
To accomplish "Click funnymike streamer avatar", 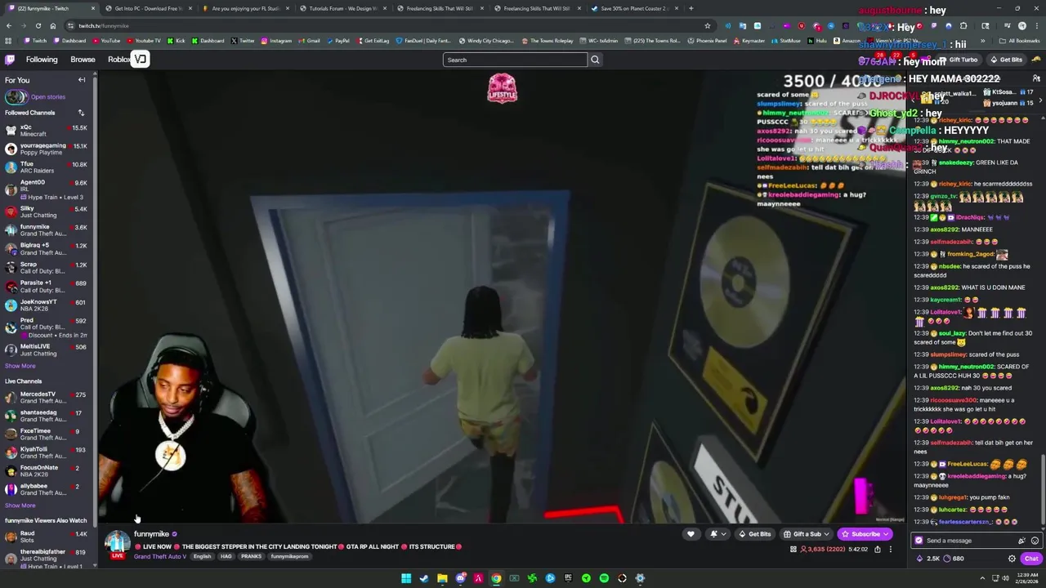I will click(x=118, y=542).
